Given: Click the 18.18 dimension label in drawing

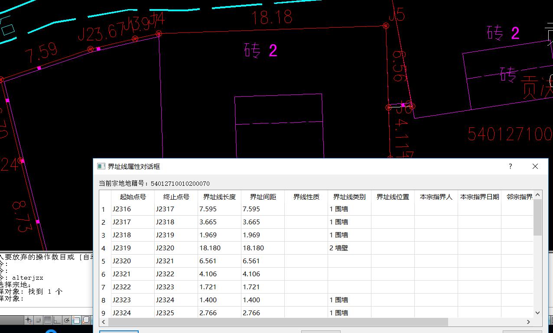Looking at the screenshot, I should pyautogui.click(x=272, y=17).
